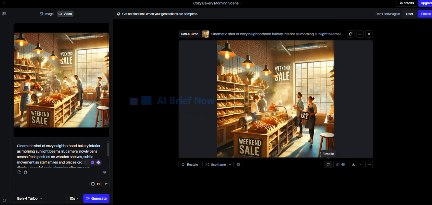Enable notifications with Enable button
This screenshot has width=432, height=205.
[x=425, y=14]
